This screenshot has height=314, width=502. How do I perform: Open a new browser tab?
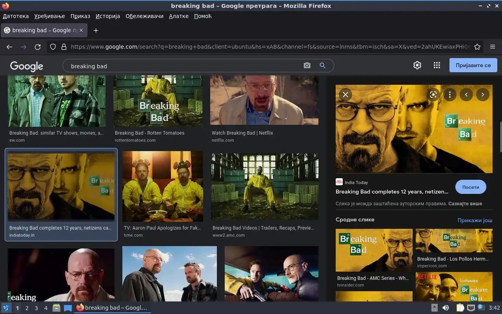point(96,30)
